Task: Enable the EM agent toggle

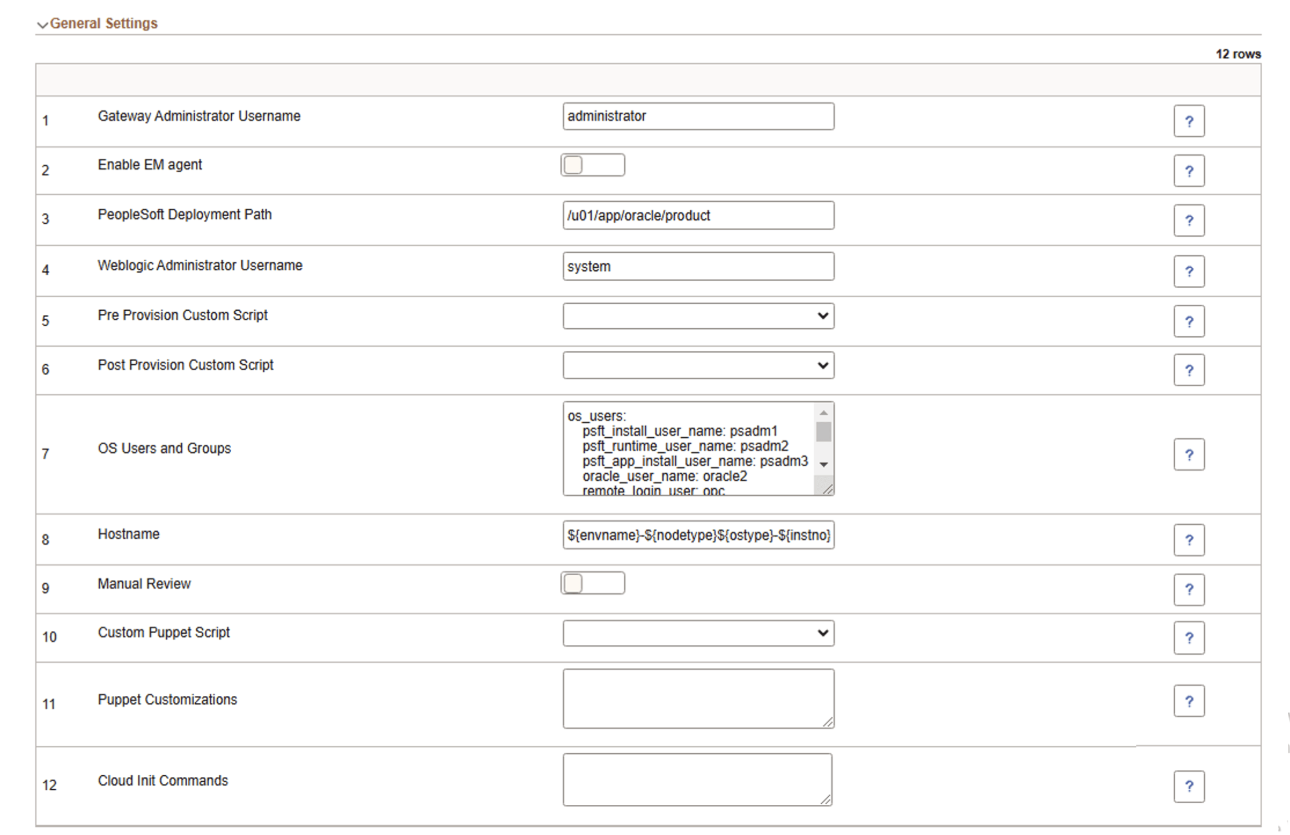Action: tap(592, 165)
